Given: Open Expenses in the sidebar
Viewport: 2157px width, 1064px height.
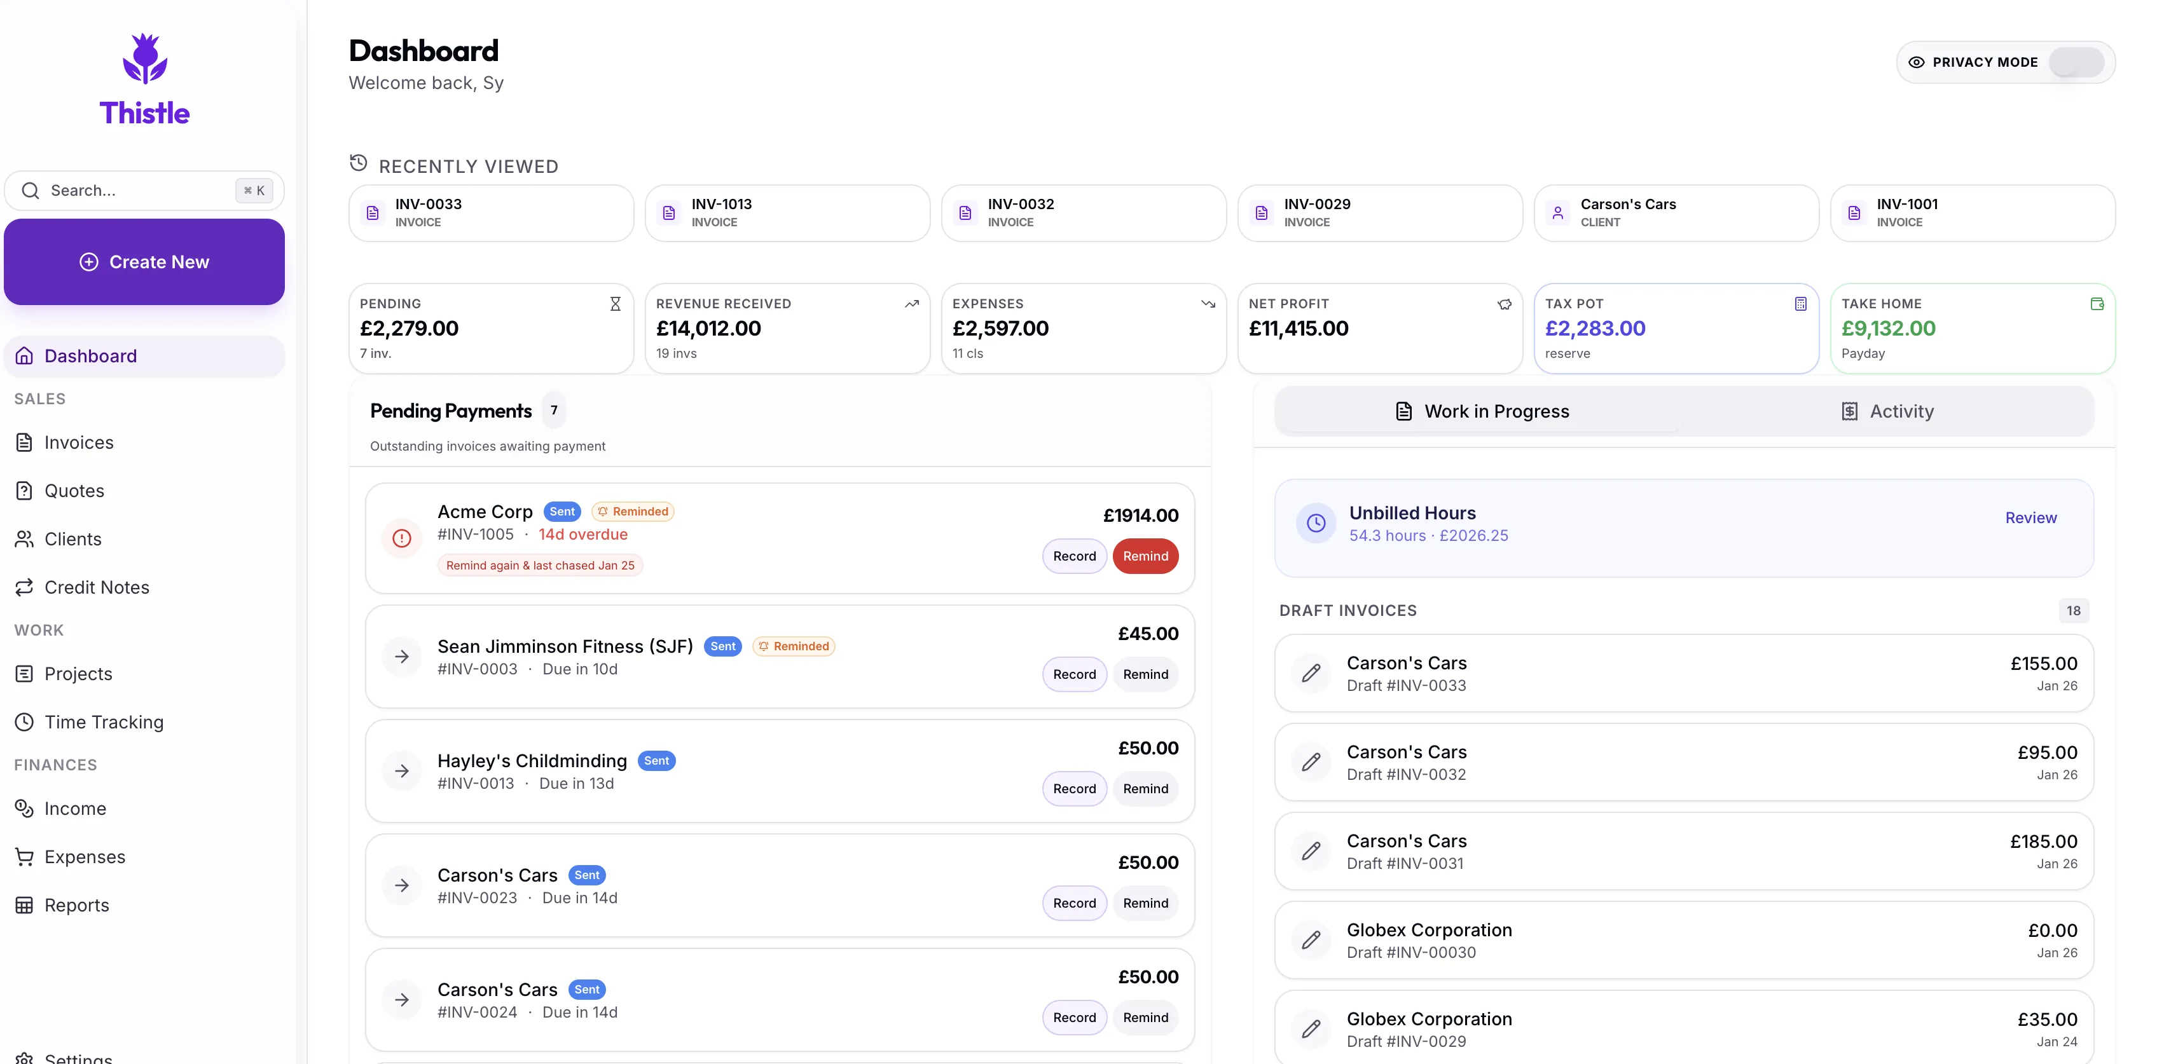Looking at the screenshot, I should [85, 856].
